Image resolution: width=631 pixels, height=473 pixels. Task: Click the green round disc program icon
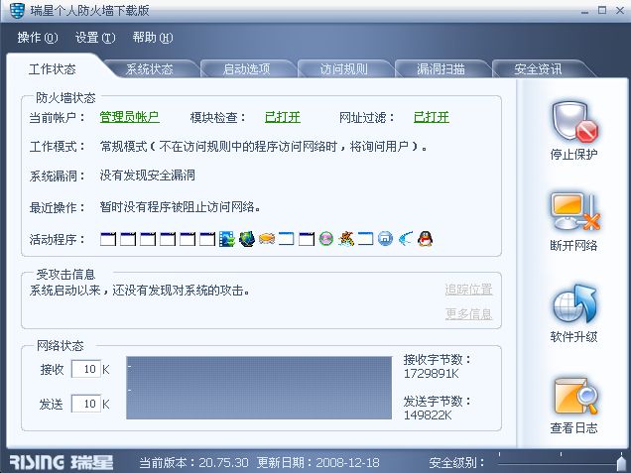[326, 239]
